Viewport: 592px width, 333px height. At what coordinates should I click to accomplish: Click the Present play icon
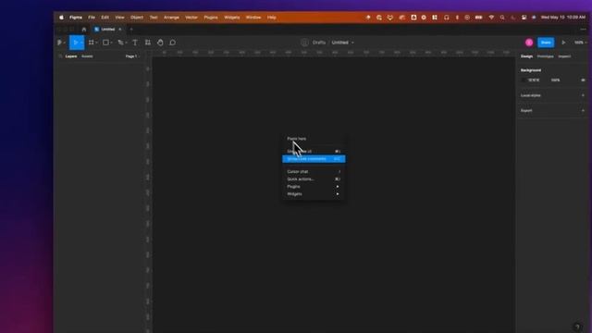tap(563, 43)
